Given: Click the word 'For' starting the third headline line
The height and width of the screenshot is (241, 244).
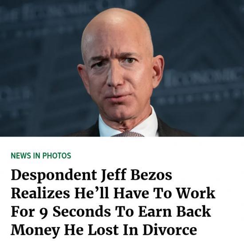Looking at the screenshot, I should pyautogui.click(x=23, y=211).
